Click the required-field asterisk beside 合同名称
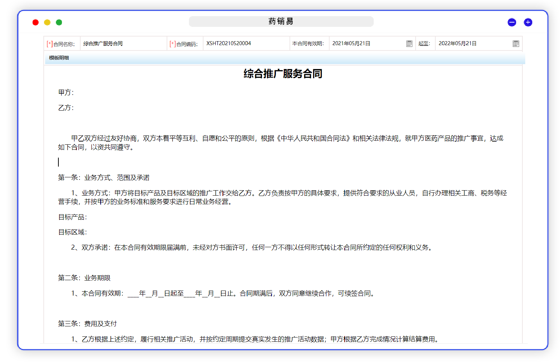This screenshot has height=364, width=560. point(49,43)
